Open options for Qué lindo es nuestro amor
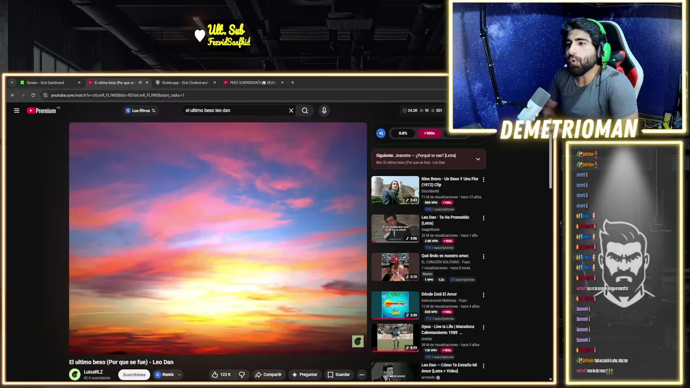 point(483,257)
